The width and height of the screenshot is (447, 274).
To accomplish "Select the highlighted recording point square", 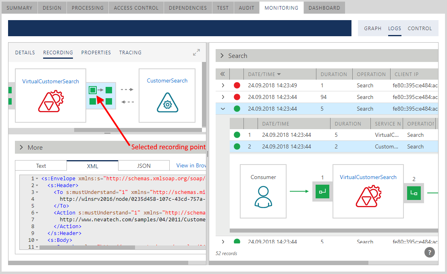I will [93, 90].
